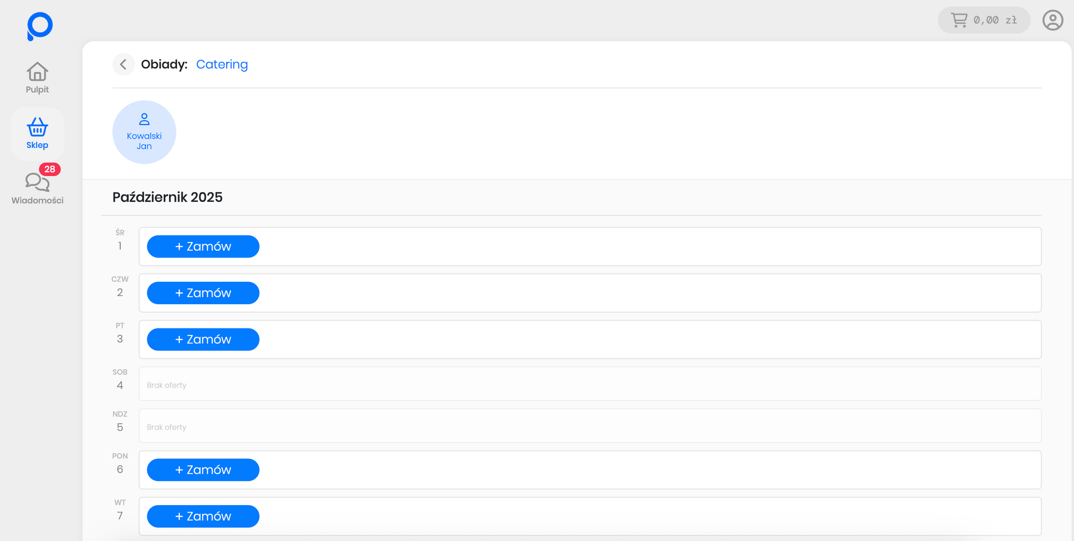Screen dimensions: 1074x541
Task: Select the Sklep basket icon
Action: click(38, 128)
